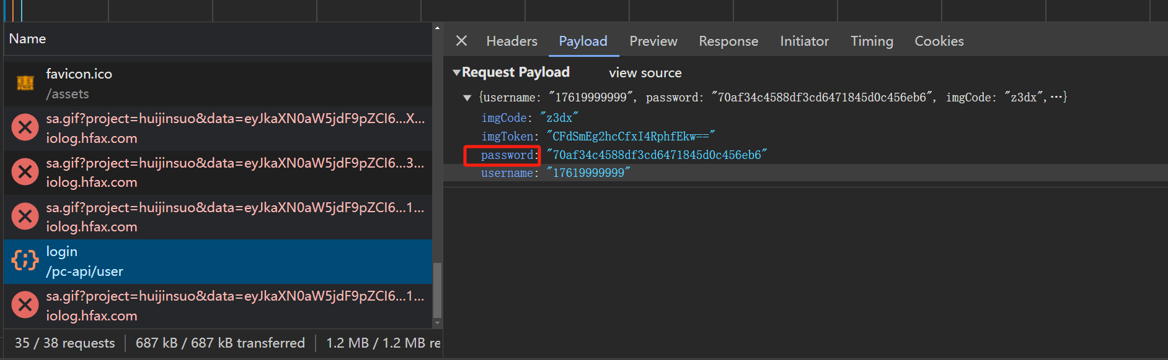Click the password key label
Viewport: 1168px width, 360px height.
pos(507,155)
